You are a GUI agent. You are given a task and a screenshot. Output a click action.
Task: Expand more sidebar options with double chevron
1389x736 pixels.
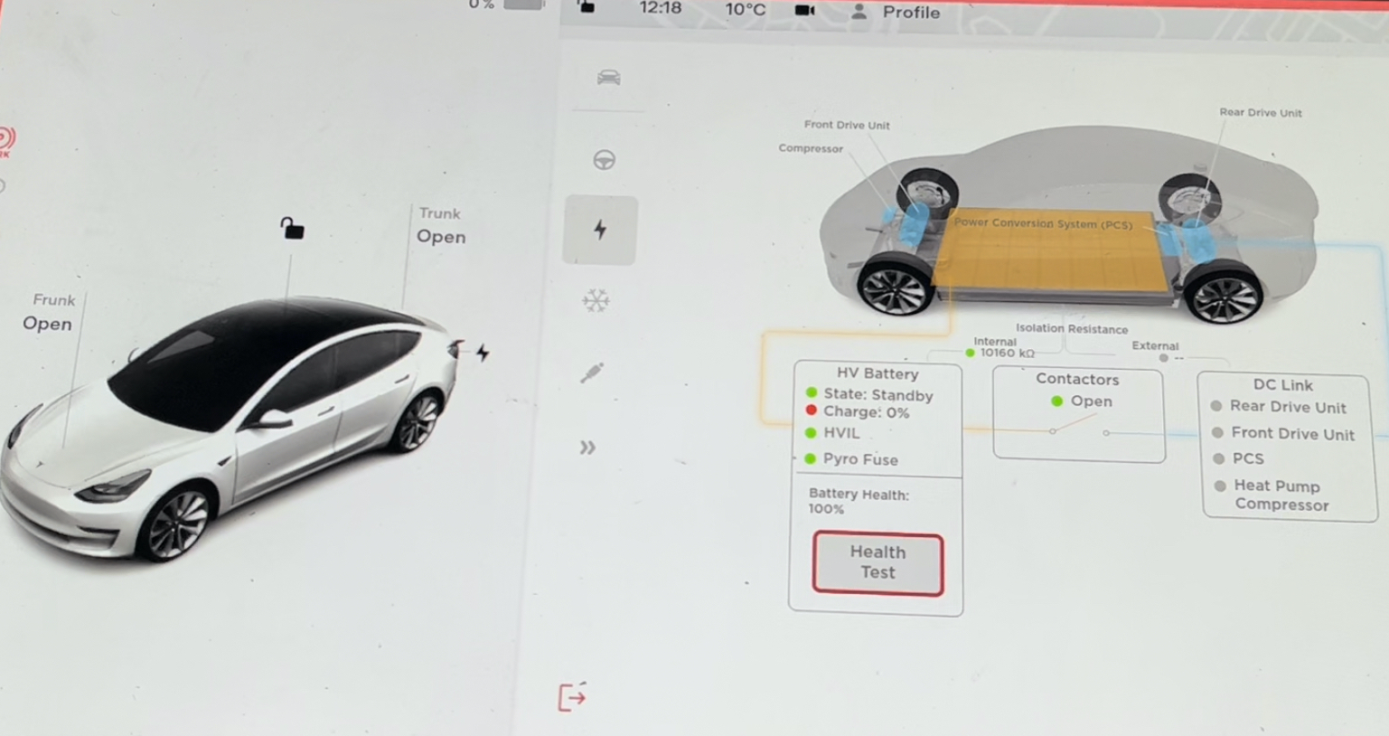point(587,448)
